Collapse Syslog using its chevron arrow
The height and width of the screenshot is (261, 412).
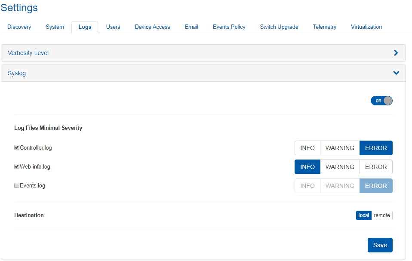pos(396,73)
